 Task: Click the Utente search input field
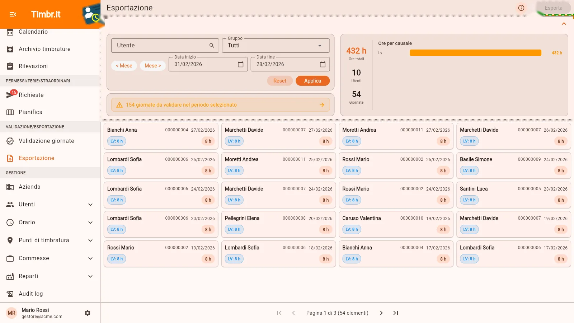pyautogui.click(x=165, y=46)
